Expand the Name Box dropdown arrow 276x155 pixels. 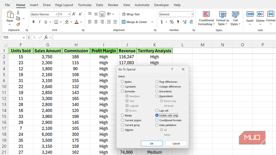[24, 37]
